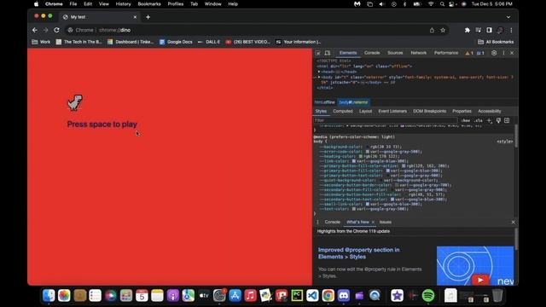Toggle the .cls class editor button
The width and height of the screenshot is (546, 307).
coord(478,120)
